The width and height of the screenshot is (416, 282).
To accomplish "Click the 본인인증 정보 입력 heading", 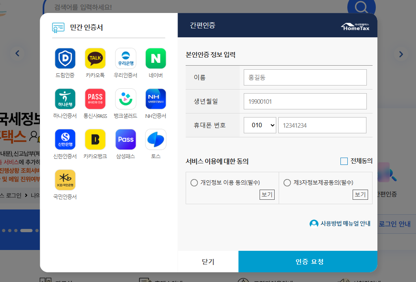I will point(211,55).
